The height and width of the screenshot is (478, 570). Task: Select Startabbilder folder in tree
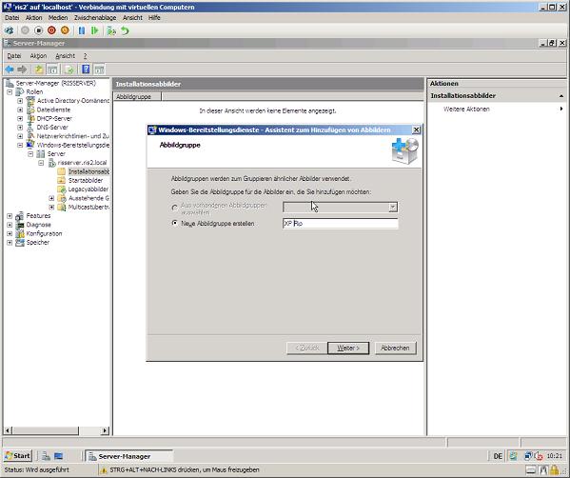point(86,180)
